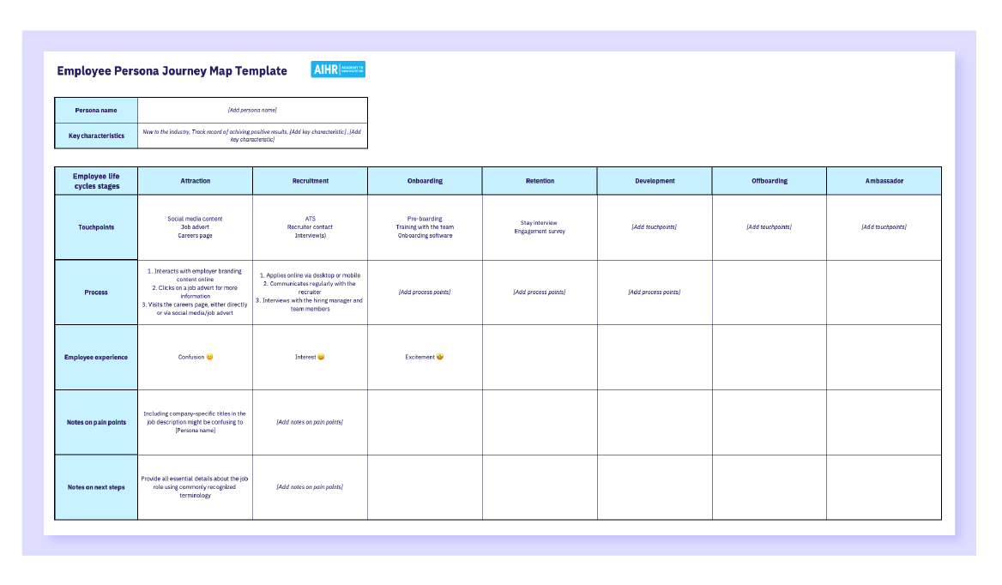Click the 'Employee life cycles stages' header cell
Viewport: 1002px width, 585px height.
(96, 181)
